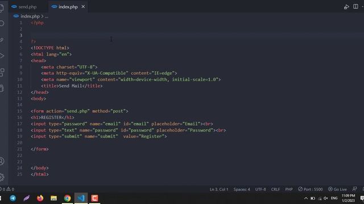364x204 pixels.
Task: Click the VS Code taskbar icon
Action: pos(81,198)
